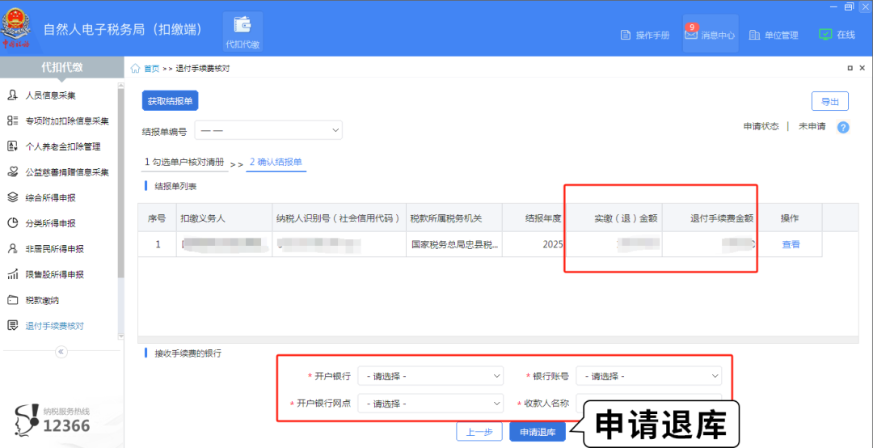Viewport: 873px width, 448px height.
Task: Click the 获取结报单 button
Action: [x=170, y=101]
